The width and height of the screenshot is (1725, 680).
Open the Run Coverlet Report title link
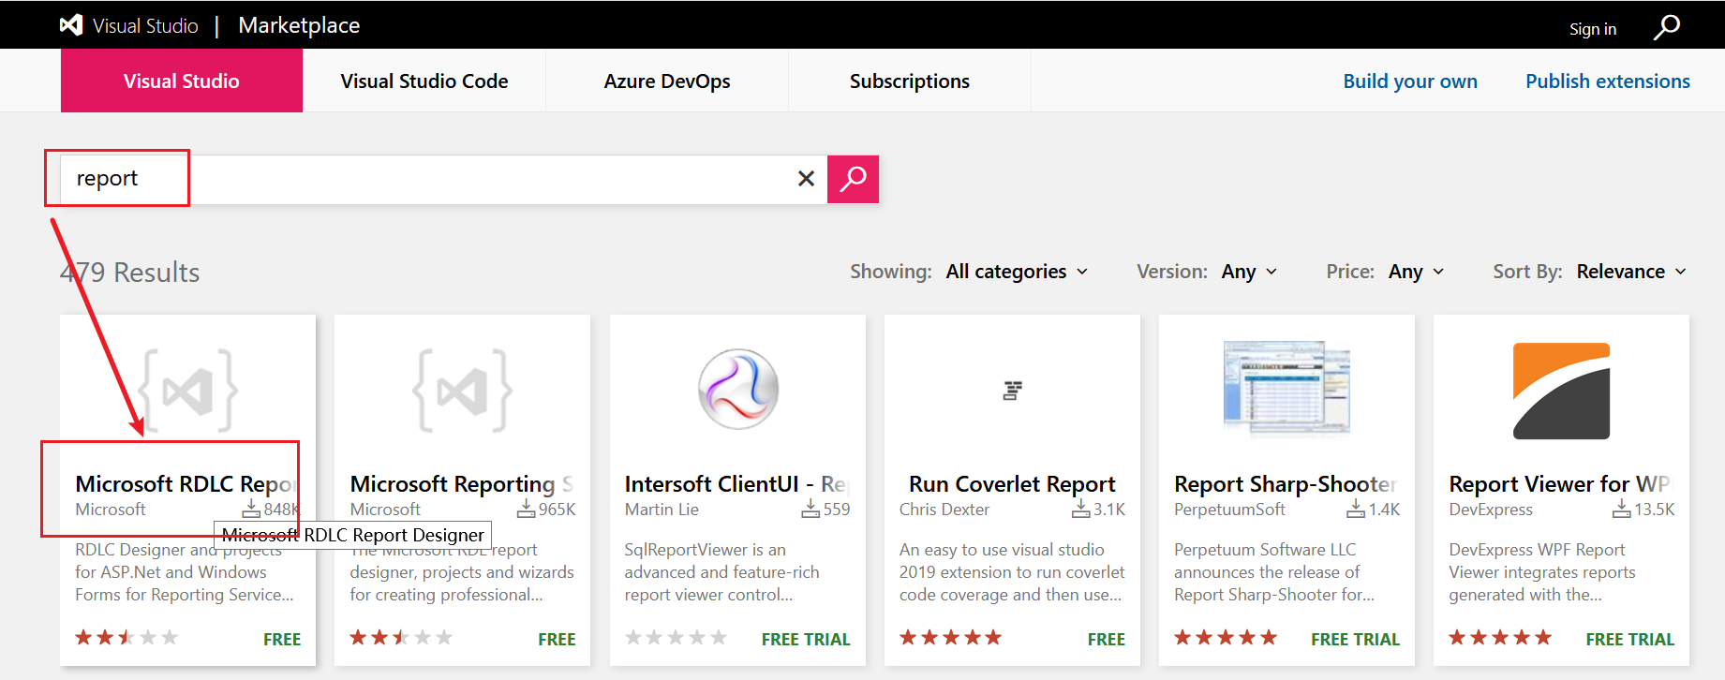click(1012, 484)
